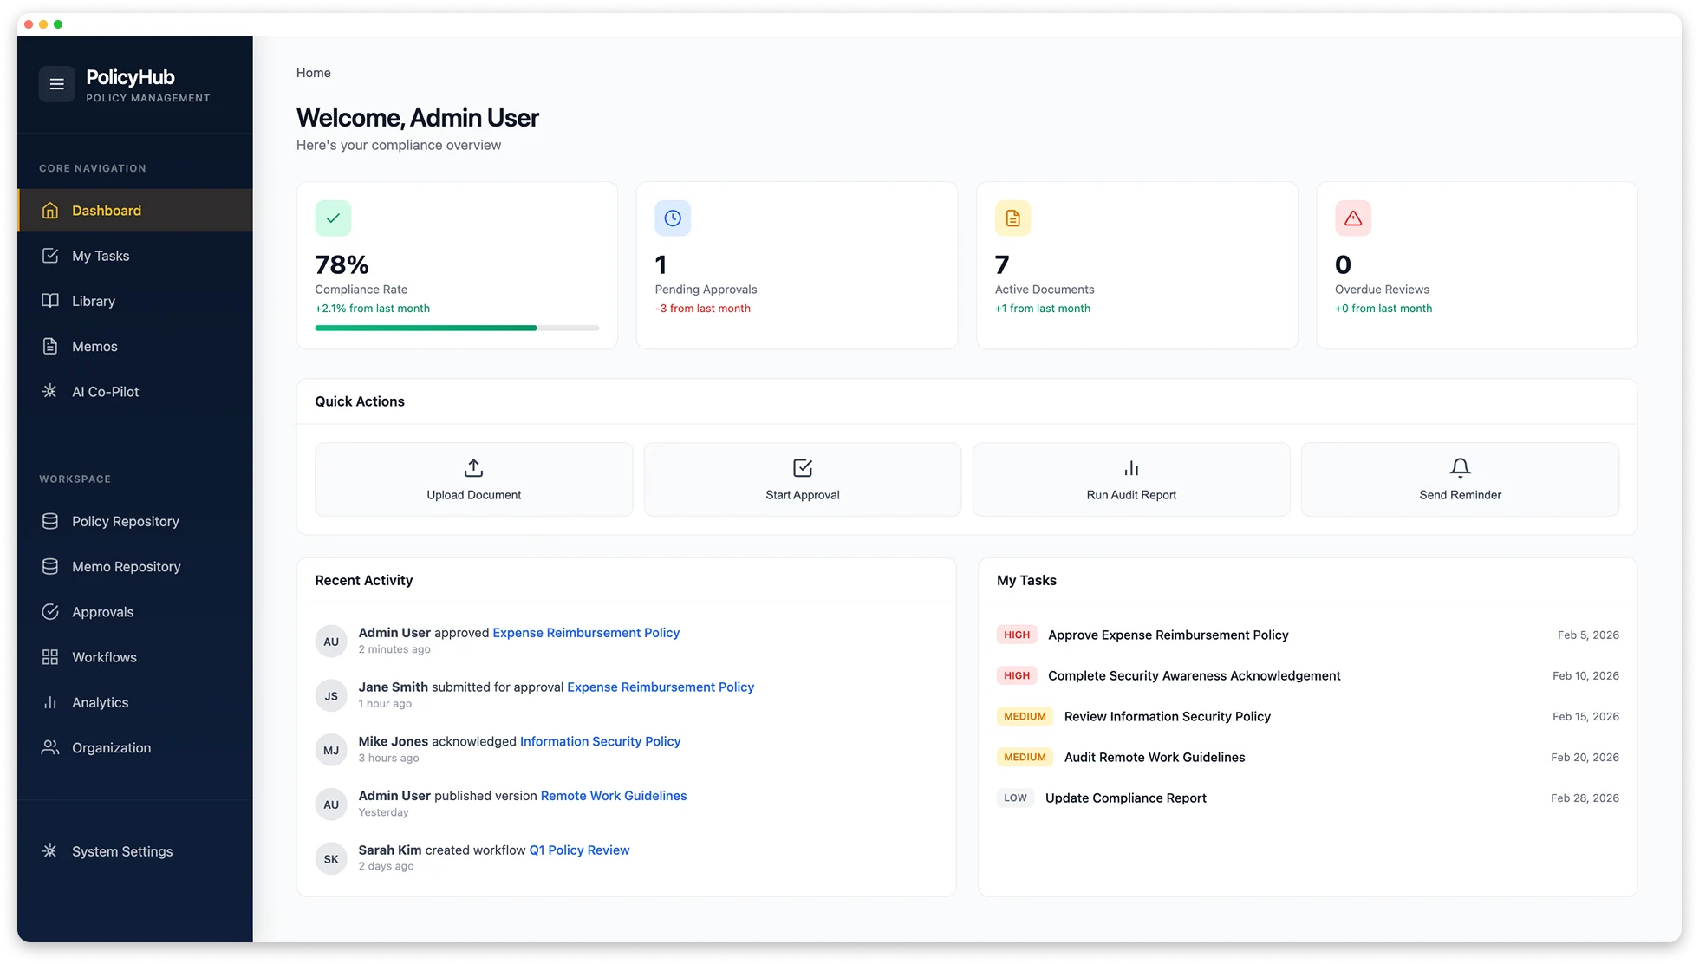Screen dimensions: 1699x964
Task: Select Library in the sidebar navigation
Action: [x=94, y=301]
